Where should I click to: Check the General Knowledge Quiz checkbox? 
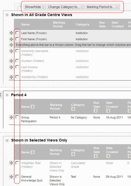click(17, 176)
